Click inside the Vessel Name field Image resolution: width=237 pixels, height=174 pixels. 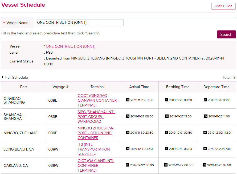tap(79, 22)
